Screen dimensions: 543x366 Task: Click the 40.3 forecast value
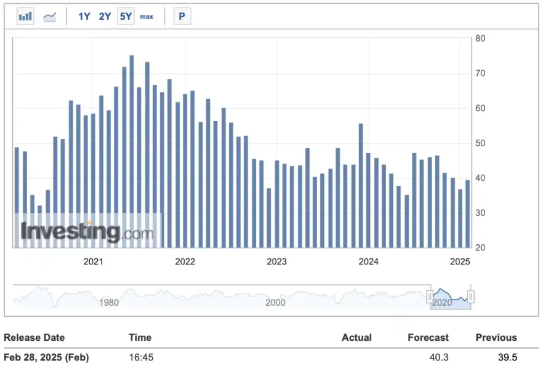coord(440,357)
